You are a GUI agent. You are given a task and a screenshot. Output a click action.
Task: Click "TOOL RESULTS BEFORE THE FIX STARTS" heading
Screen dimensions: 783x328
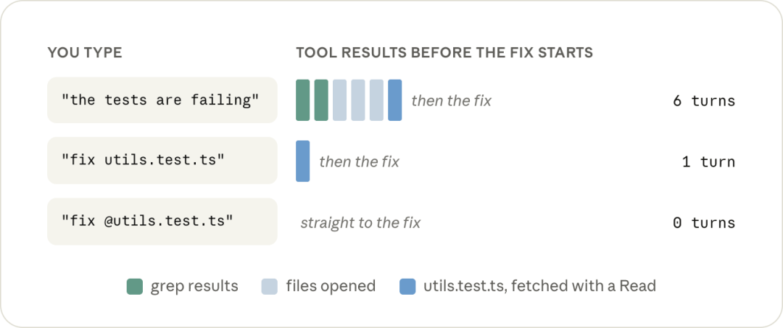click(x=444, y=52)
